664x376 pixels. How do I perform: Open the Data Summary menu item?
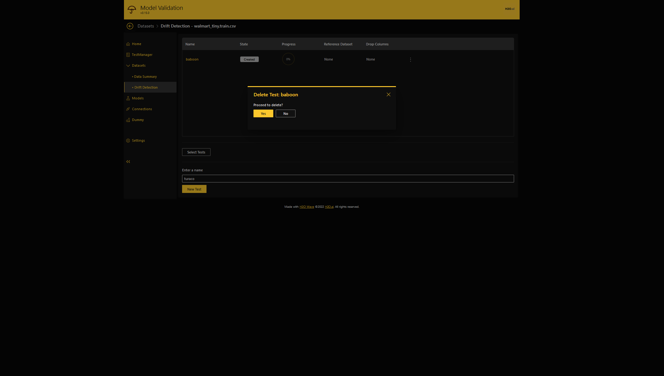pos(145,77)
